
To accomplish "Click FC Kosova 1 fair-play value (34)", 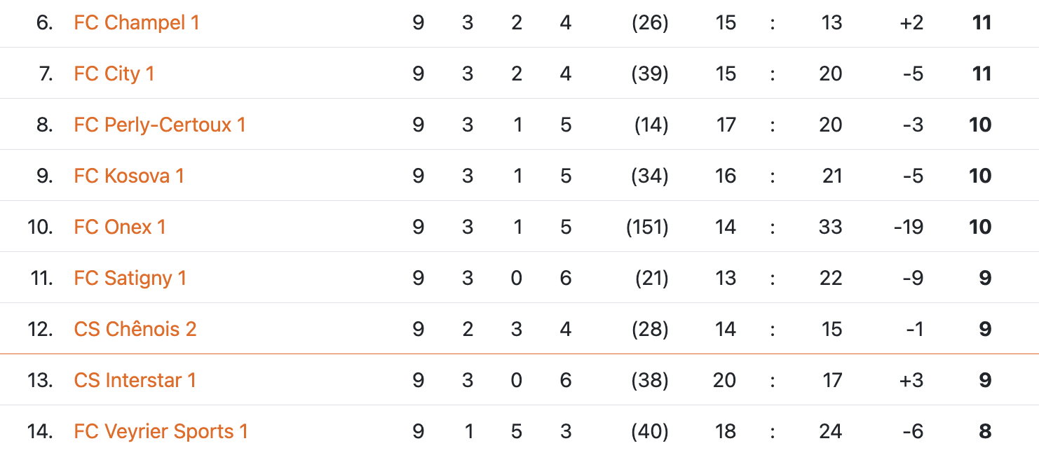I will coord(650,176).
